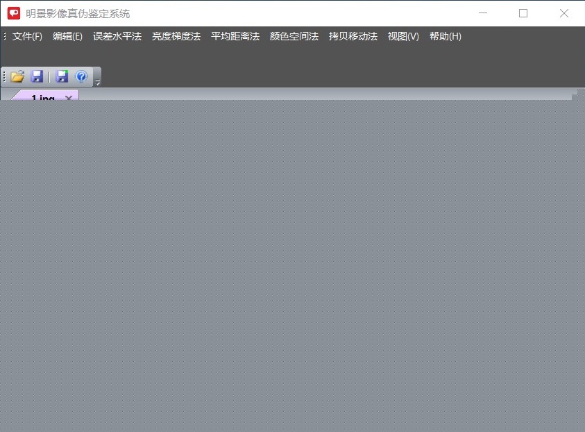Open the 拷贝移动法 menu

click(353, 36)
